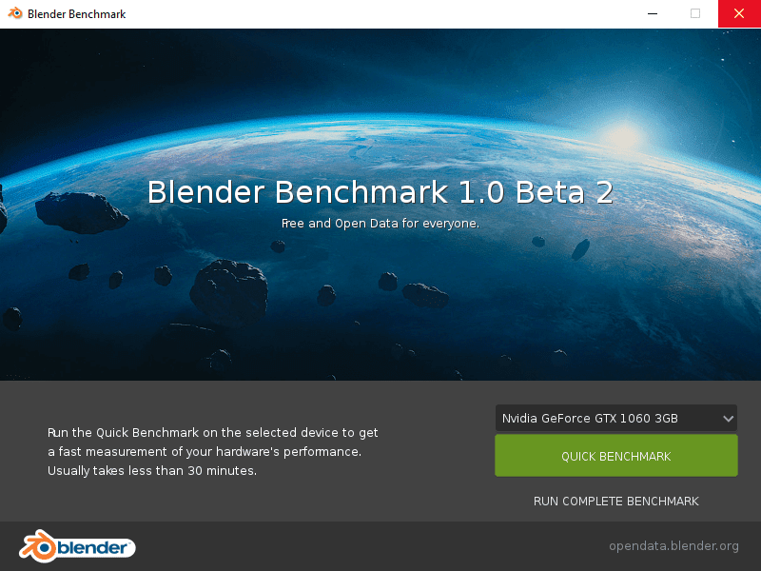The image size is (761, 571).
Task: Click the 'Run the Quick Benchmark' description line
Action: coord(212,433)
